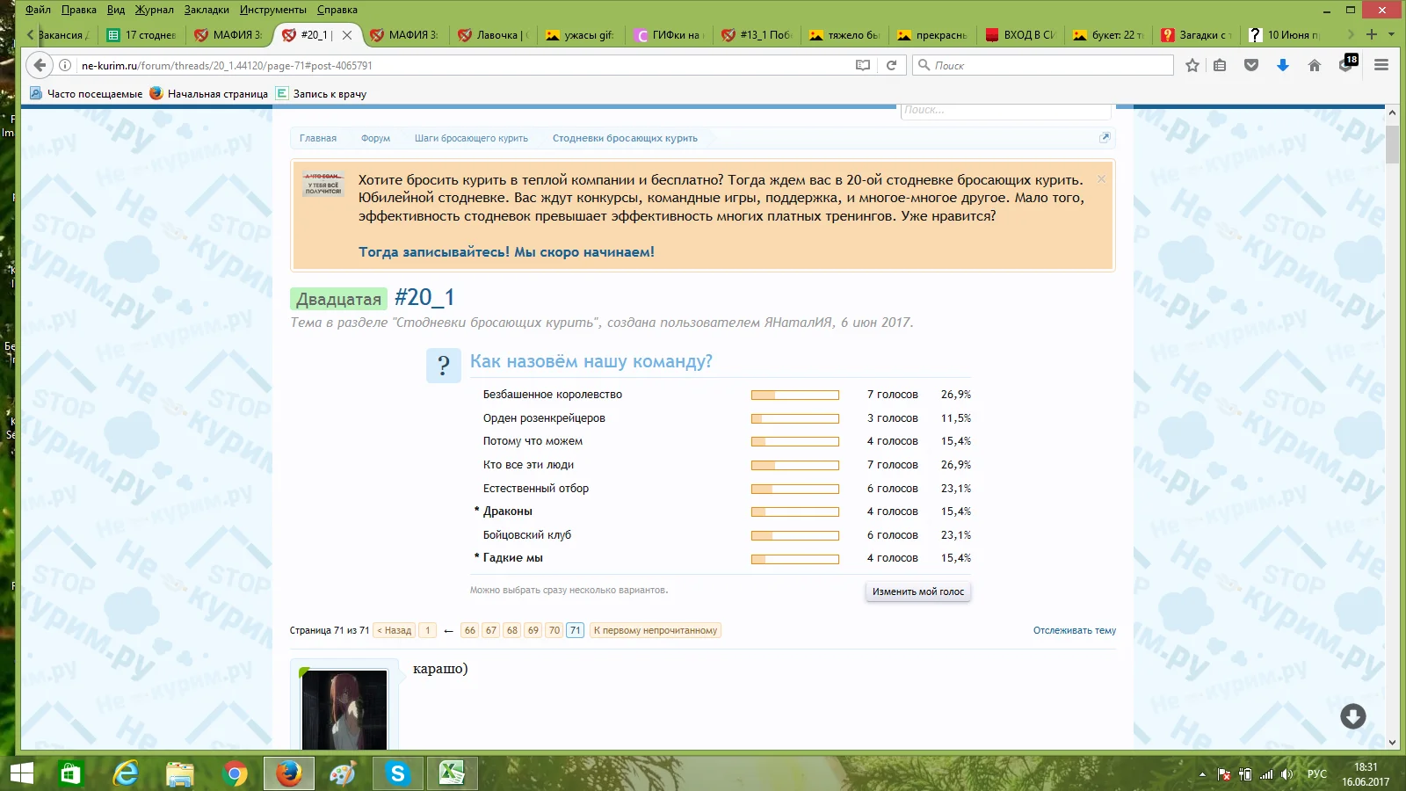This screenshot has width=1406, height=791.
Task: Open the Закладки menu
Action: (207, 10)
